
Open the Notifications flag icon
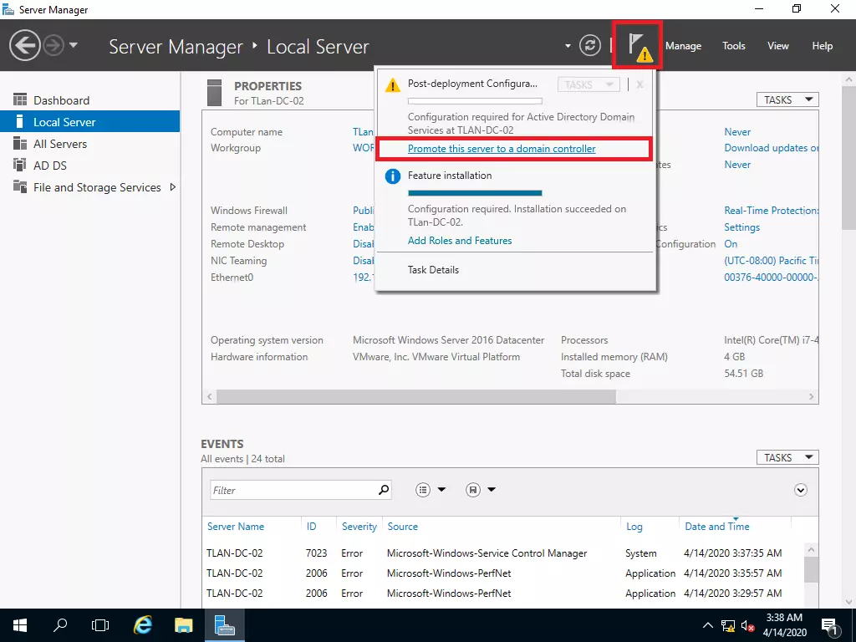click(638, 45)
